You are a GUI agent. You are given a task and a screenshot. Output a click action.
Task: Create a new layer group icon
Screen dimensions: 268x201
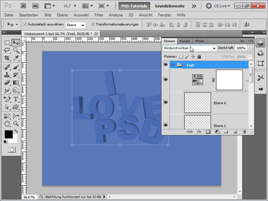coord(226,132)
